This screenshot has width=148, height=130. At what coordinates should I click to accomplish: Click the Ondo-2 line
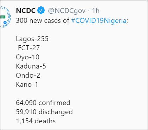click(x=28, y=75)
